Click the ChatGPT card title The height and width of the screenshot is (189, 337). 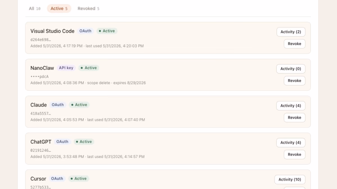(x=41, y=142)
